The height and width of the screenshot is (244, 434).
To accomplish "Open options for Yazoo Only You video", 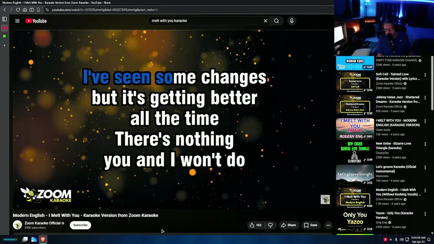I will 425,214.
